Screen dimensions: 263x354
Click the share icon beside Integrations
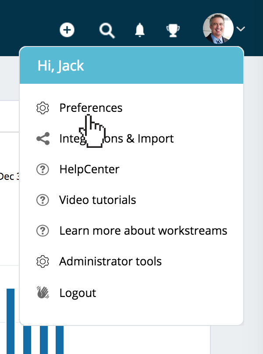click(x=43, y=139)
